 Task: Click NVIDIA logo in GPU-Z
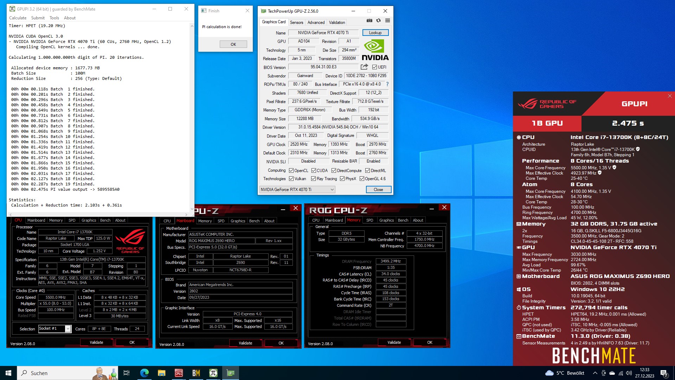click(x=375, y=50)
